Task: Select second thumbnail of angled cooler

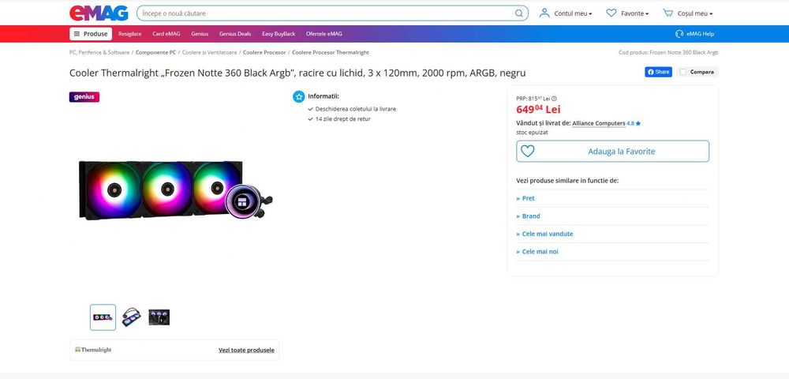Action: coord(131,317)
